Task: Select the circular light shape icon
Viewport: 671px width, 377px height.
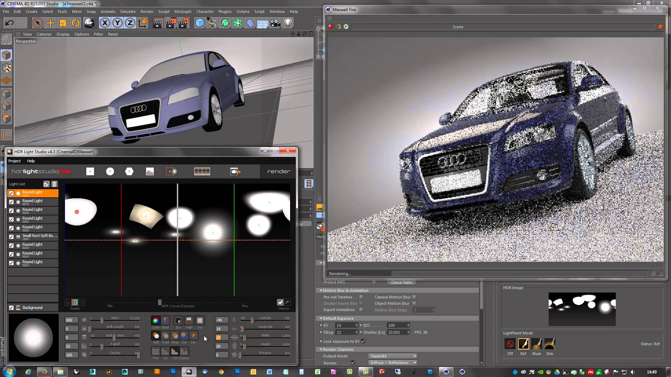Action: pyautogui.click(x=109, y=171)
